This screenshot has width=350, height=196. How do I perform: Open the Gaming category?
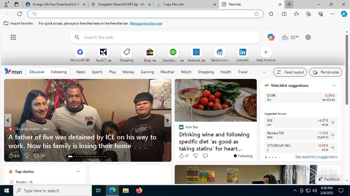click(147, 72)
